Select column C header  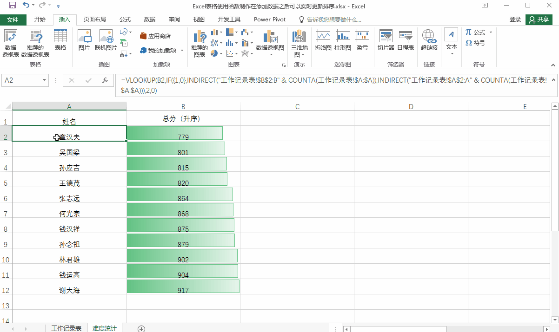(297, 107)
